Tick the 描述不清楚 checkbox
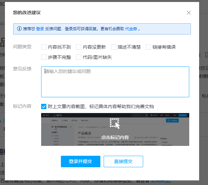Viewport: 208px width, 185px height. point(114,47)
